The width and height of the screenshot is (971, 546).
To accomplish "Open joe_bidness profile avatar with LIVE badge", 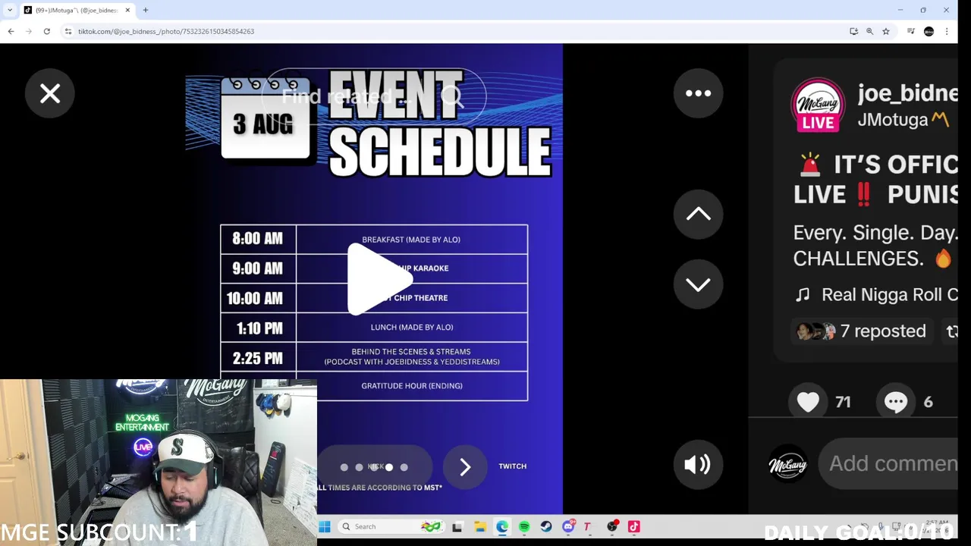I will coord(818,105).
